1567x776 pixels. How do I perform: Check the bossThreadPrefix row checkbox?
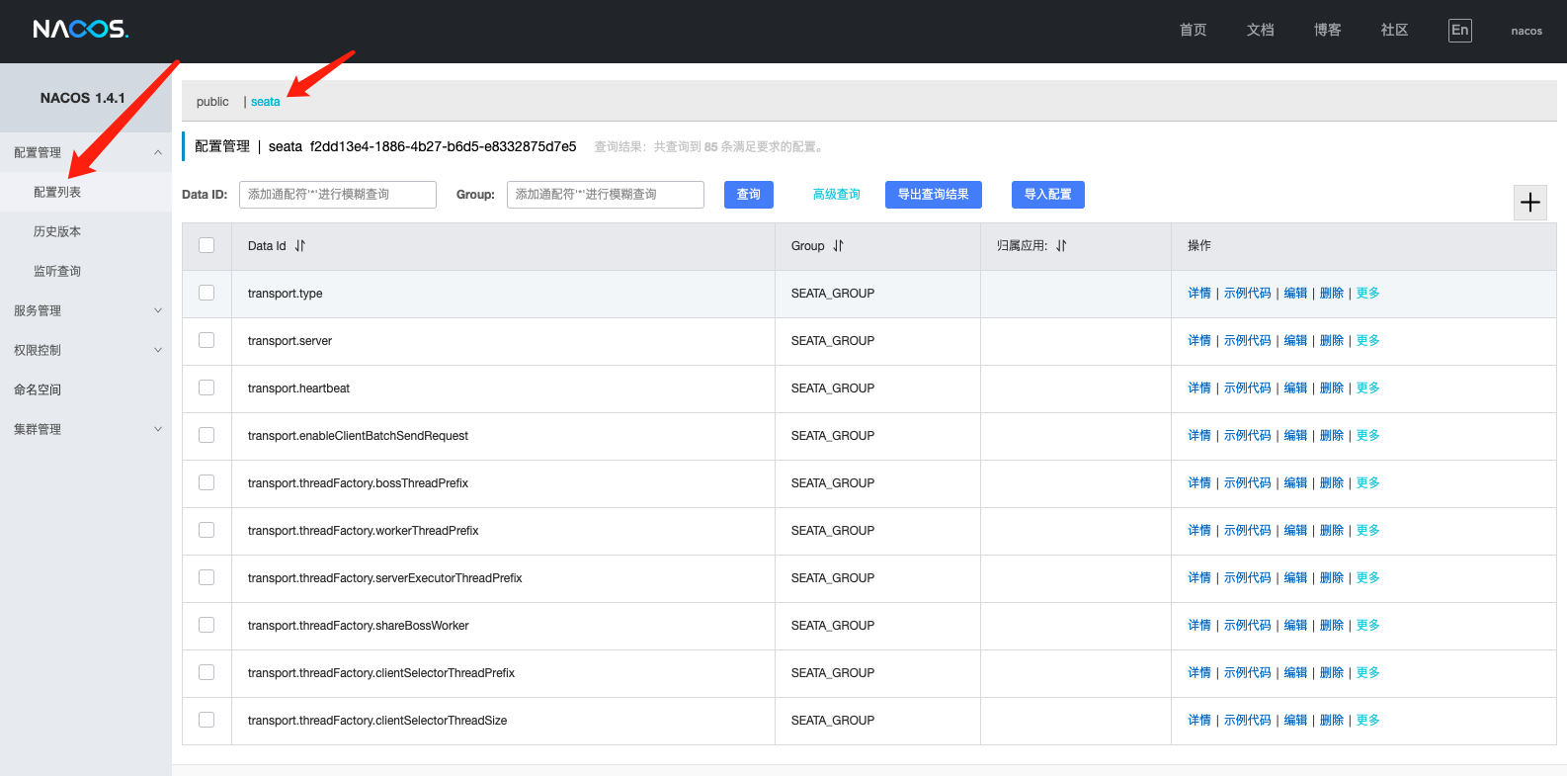(x=206, y=482)
